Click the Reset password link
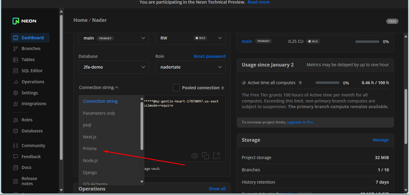 pos(209,56)
